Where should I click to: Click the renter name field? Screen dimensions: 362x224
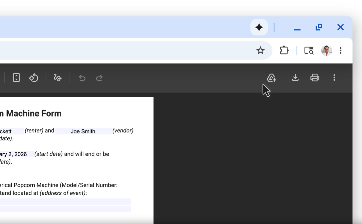pyautogui.click(x=12, y=131)
